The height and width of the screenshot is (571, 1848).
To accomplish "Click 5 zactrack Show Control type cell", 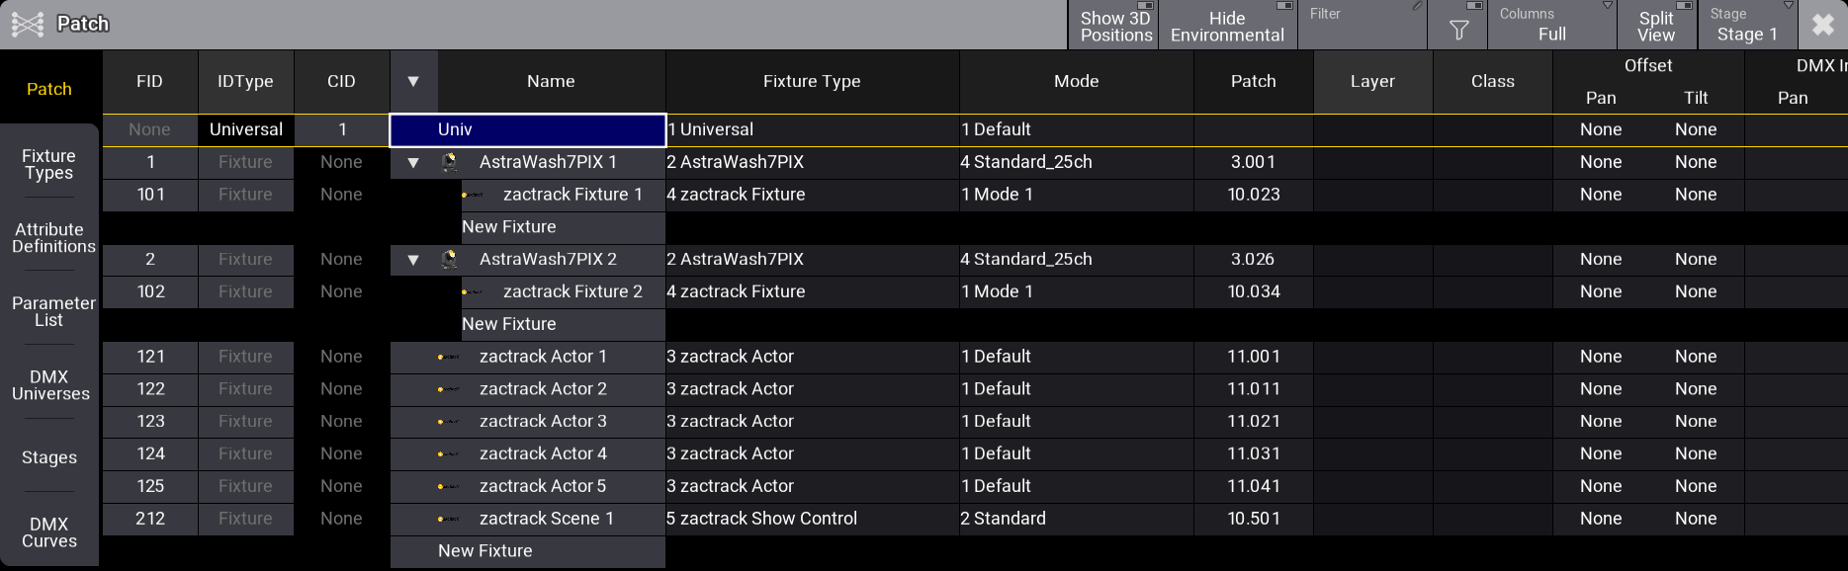I will (x=812, y=519).
